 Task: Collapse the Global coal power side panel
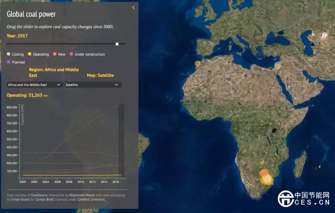pyautogui.click(x=133, y=7)
